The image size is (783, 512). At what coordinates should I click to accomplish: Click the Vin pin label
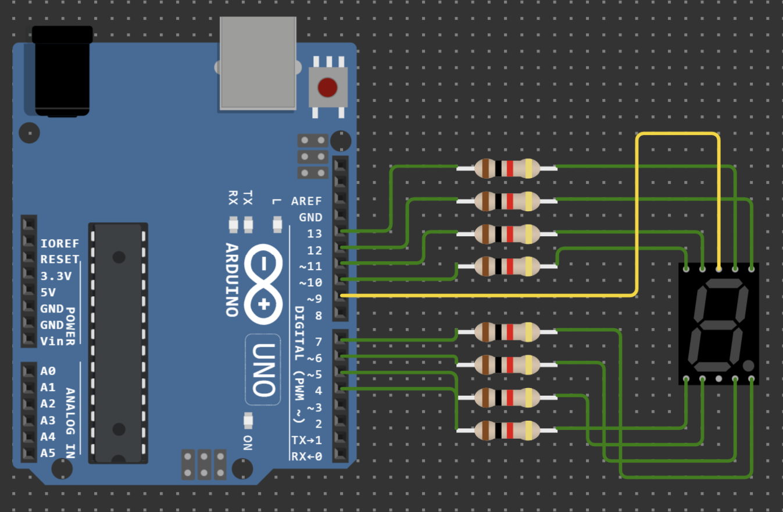52,341
